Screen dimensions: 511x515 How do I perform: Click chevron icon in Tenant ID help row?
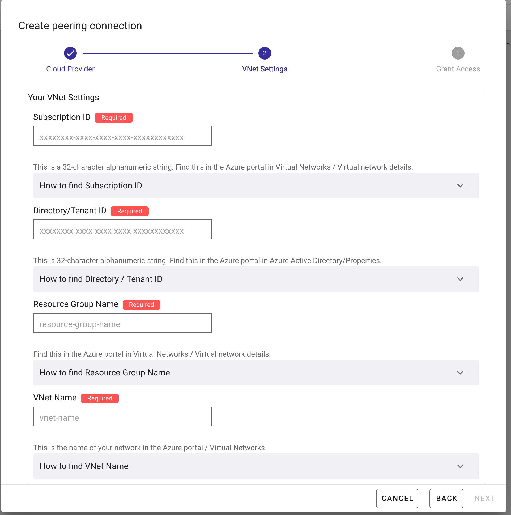[x=460, y=279]
